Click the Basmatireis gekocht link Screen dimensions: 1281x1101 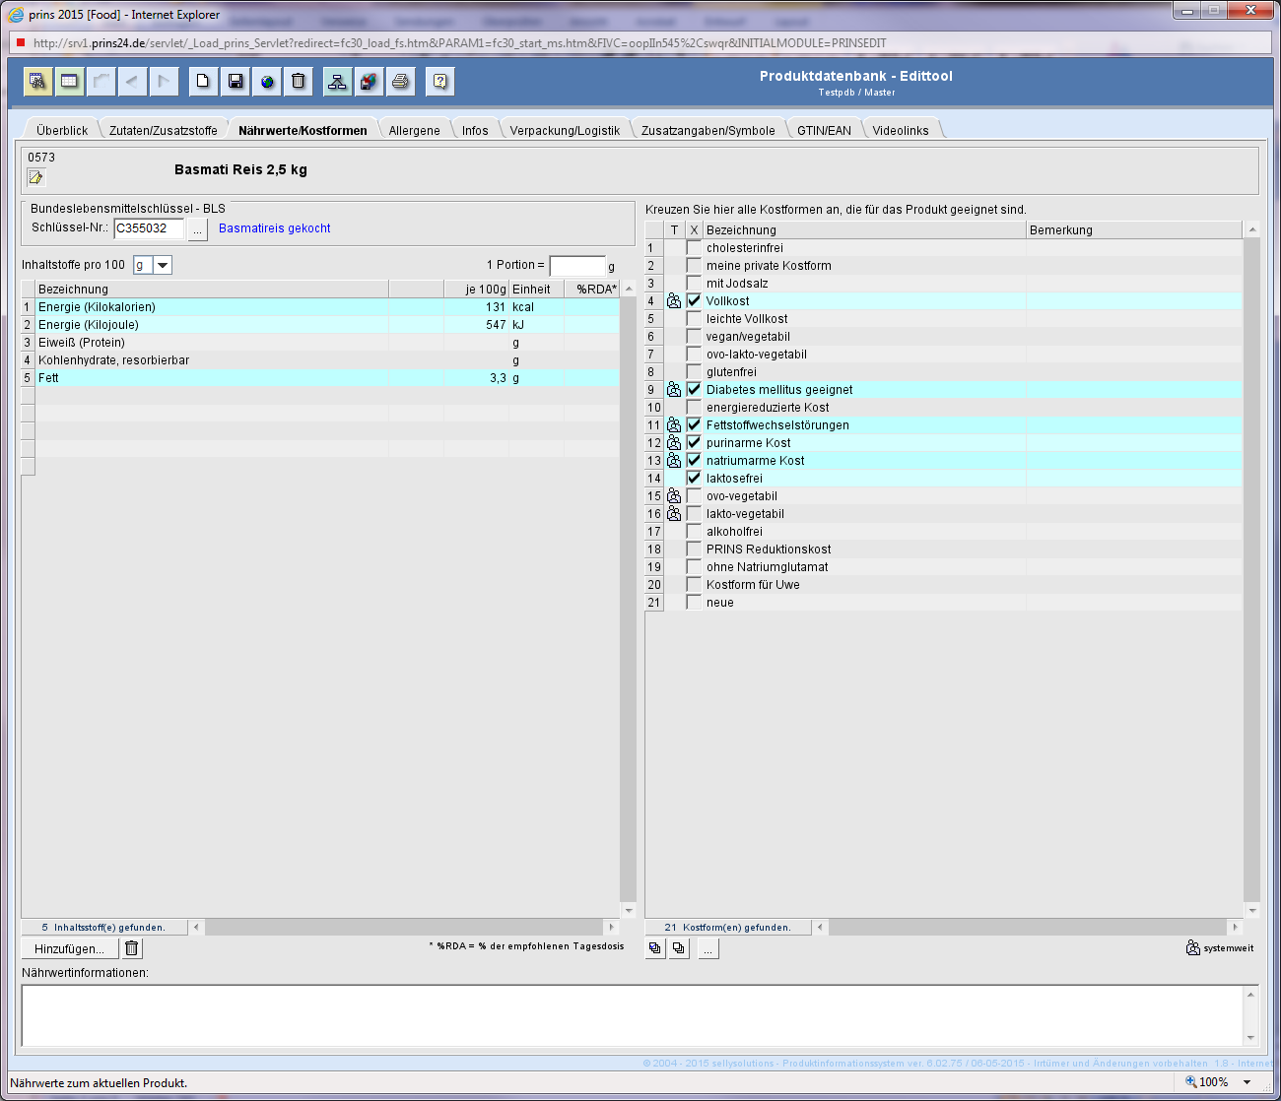pos(274,228)
